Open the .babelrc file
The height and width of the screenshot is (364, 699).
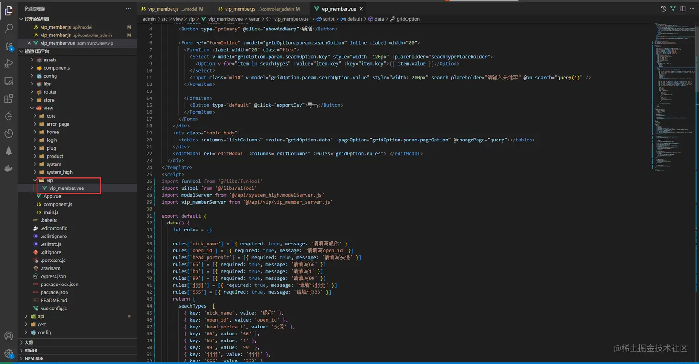tap(77, 220)
